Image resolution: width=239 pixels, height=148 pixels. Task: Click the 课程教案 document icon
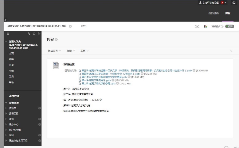click(56, 65)
